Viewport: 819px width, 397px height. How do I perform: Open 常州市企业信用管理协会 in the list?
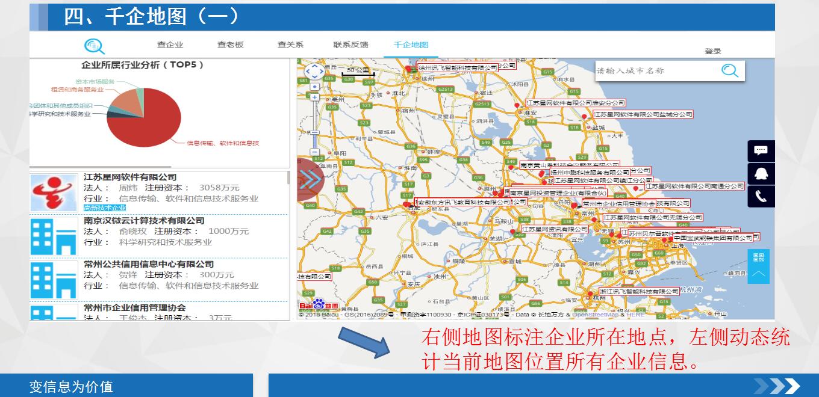coord(135,307)
